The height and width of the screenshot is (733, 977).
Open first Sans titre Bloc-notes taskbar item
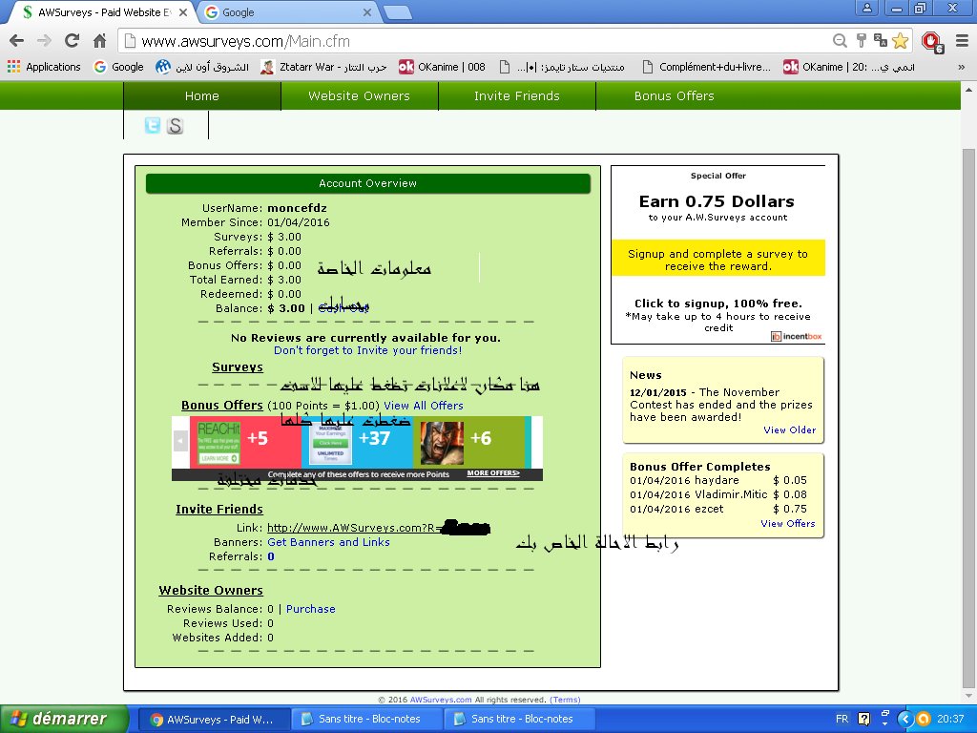(x=367, y=720)
